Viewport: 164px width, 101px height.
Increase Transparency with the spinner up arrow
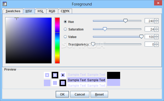click(156, 43)
